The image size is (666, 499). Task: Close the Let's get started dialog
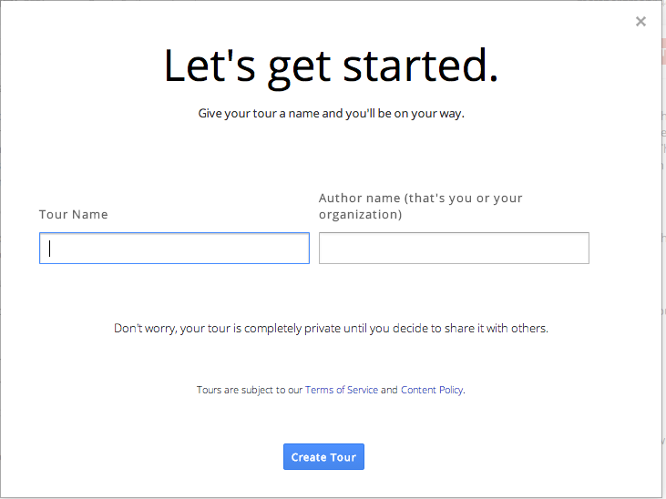tap(640, 22)
